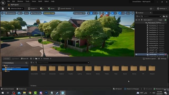The height and width of the screenshot is (95, 169).
Task: Choose the rotate gizmo tool
Action: pyautogui.click(x=94, y=13)
